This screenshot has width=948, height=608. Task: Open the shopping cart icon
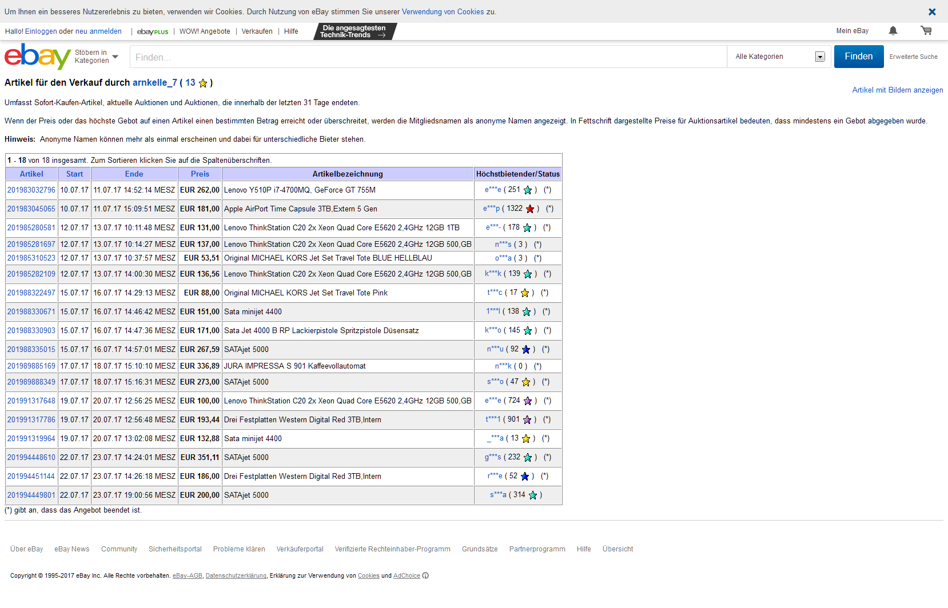[926, 31]
